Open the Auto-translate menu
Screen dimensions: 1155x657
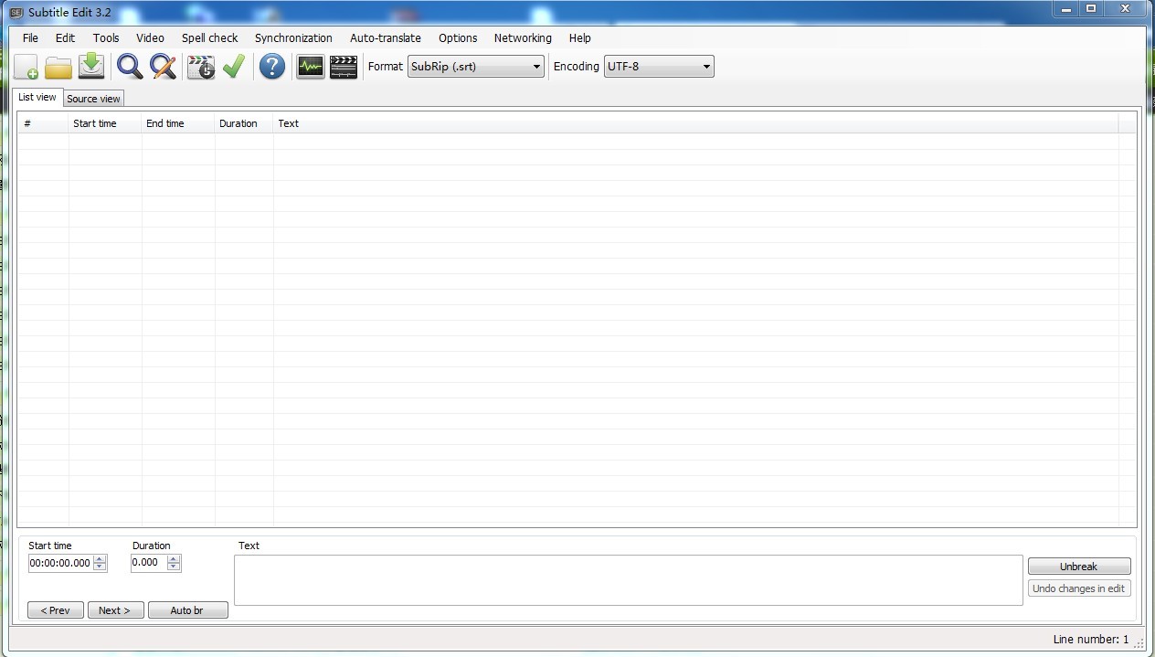pyautogui.click(x=385, y=38)
